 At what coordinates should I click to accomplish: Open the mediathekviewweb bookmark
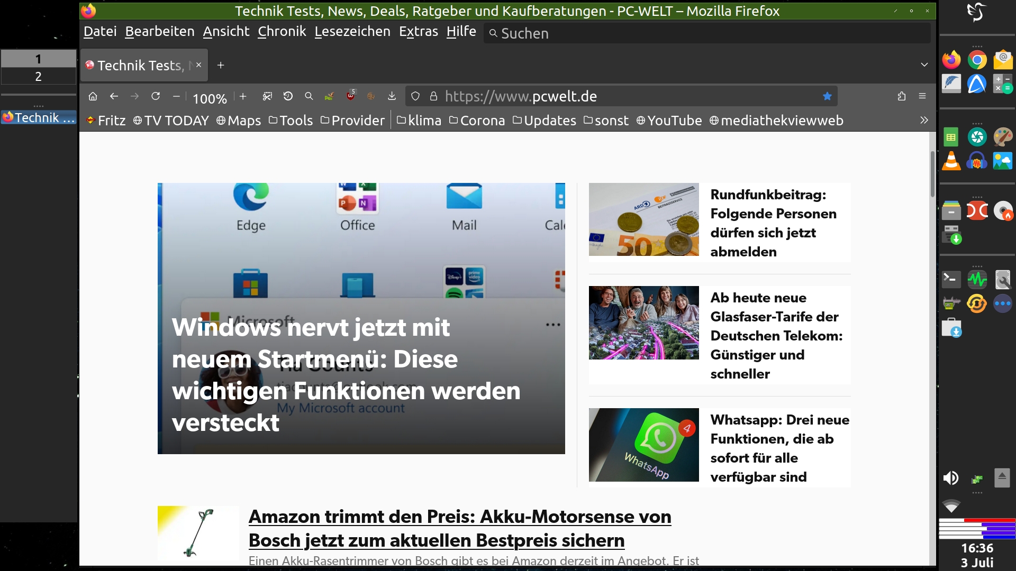coord(776,121)
